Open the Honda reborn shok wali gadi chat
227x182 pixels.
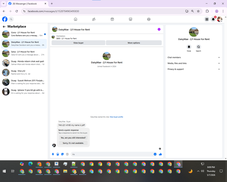24,63
